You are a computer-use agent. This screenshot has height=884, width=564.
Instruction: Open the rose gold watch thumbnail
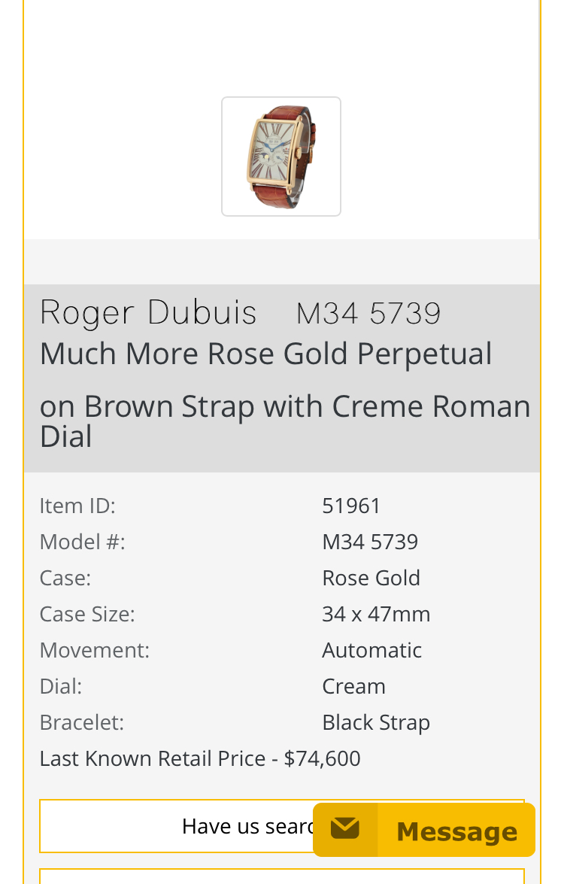coord(281,156)
